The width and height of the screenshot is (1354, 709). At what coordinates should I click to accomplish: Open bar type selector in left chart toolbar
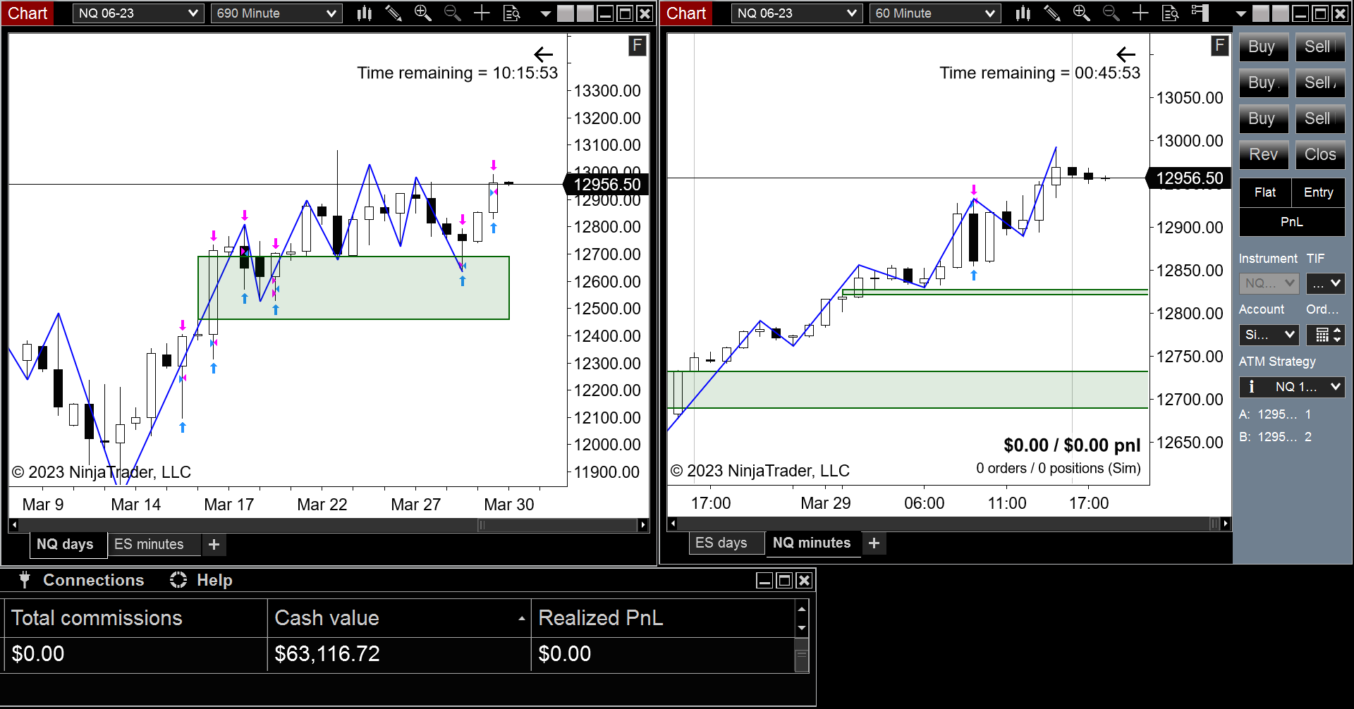pyautogui.click(x=364, y=13)
